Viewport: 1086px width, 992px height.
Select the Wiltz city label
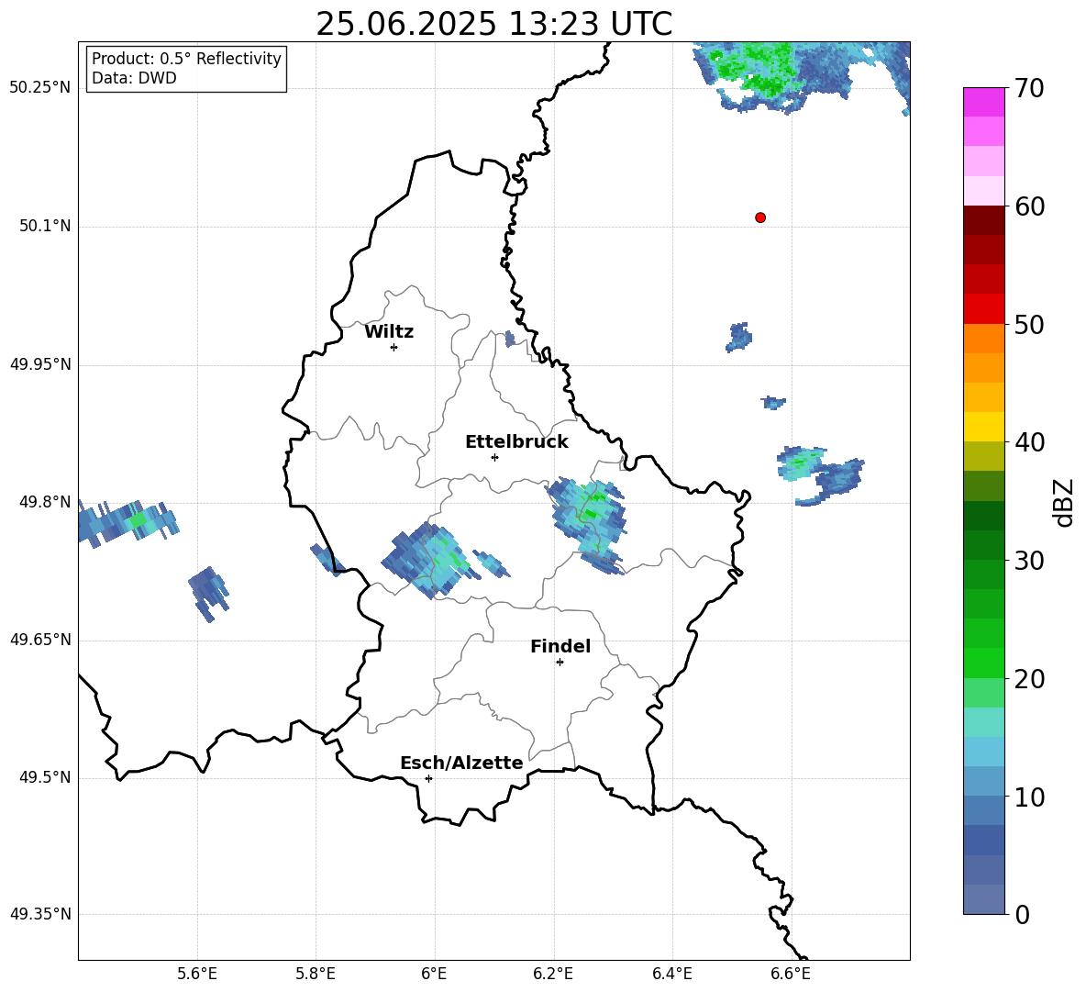[x=389, y=332]
